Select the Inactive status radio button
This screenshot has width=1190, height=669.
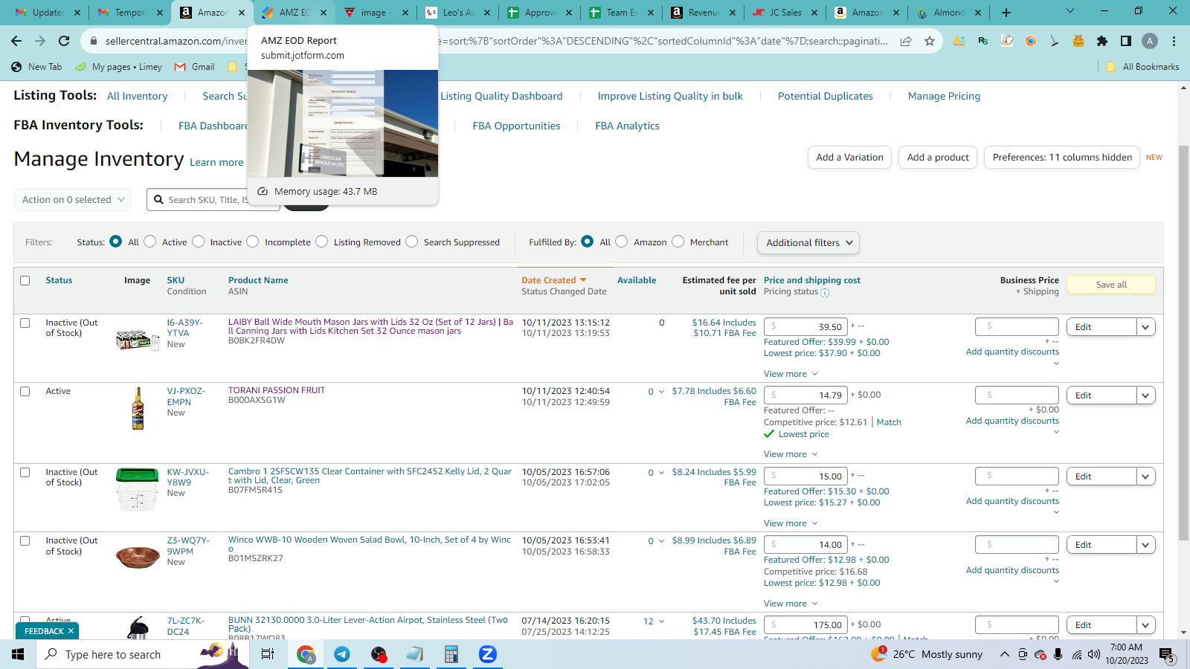198,242
